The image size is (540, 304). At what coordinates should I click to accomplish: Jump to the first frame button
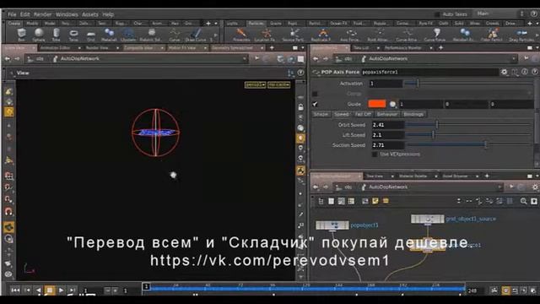point(15,290)
